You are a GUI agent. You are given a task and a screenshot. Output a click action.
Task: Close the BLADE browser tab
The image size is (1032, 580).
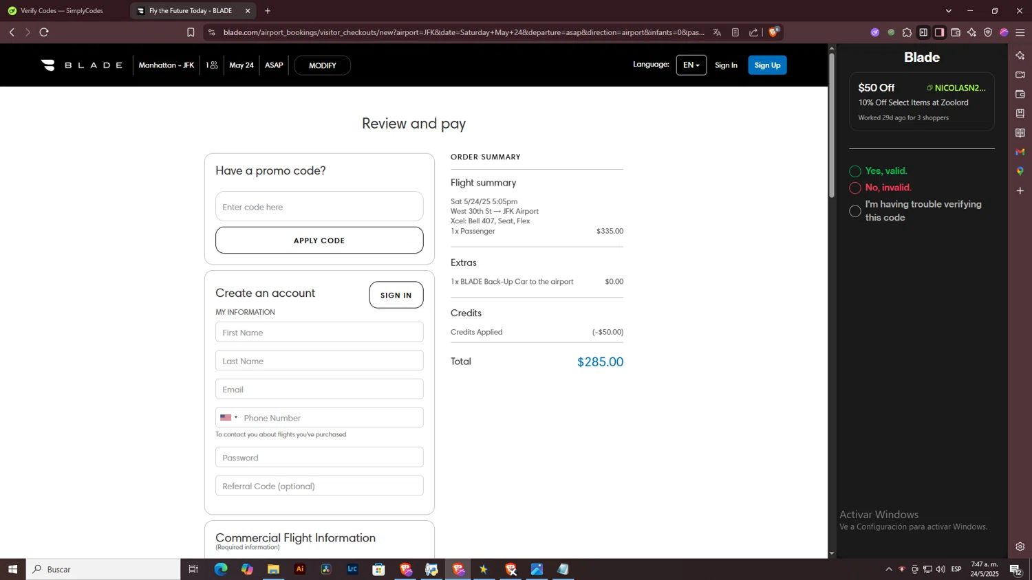pos(248,11)
